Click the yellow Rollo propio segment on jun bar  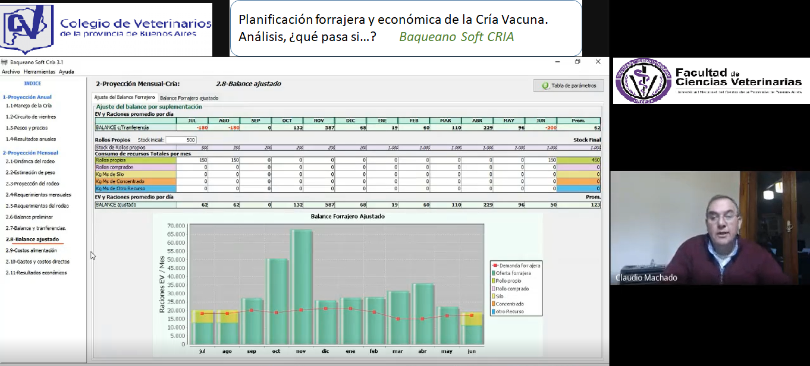click(x=472, y=318)
